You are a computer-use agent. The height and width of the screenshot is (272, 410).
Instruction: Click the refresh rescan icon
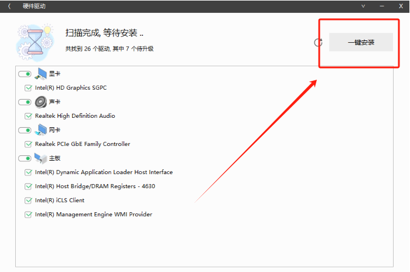click(318, 42)
